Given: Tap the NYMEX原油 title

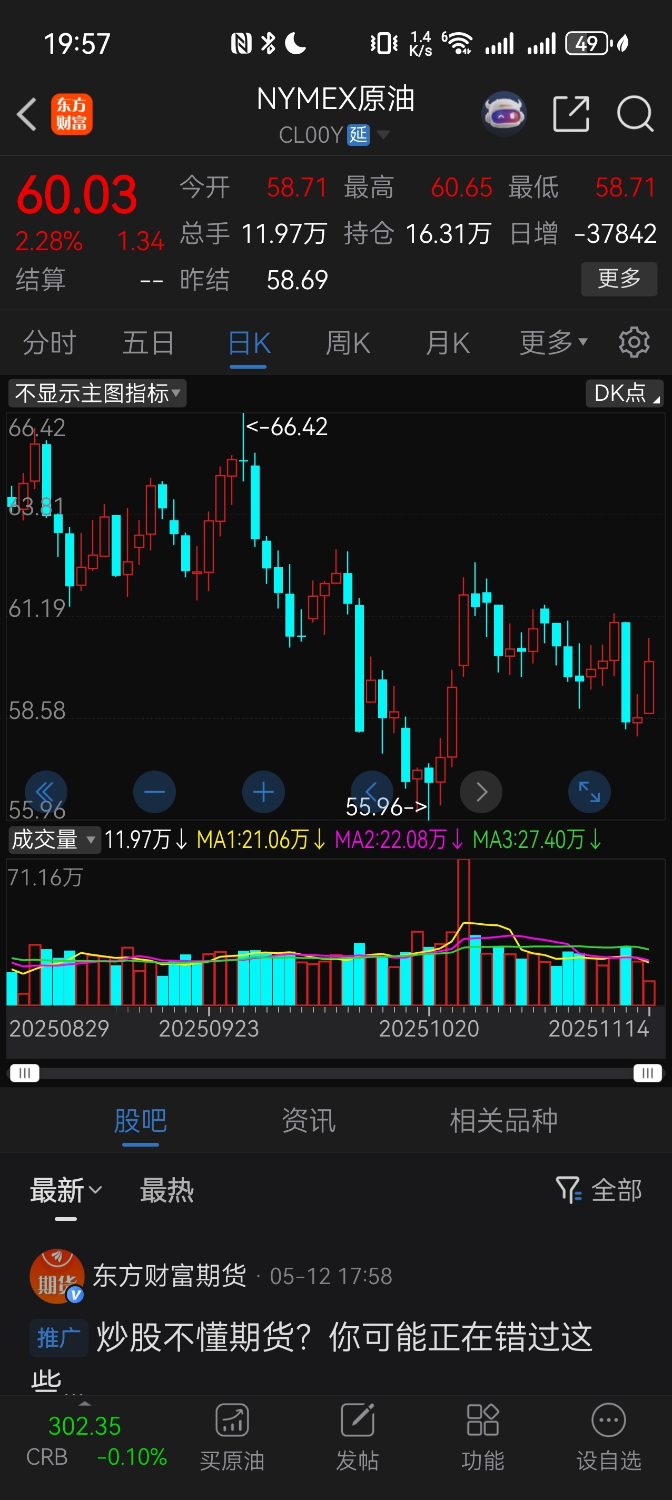Looking at the screenshot, I should (335, 99).
